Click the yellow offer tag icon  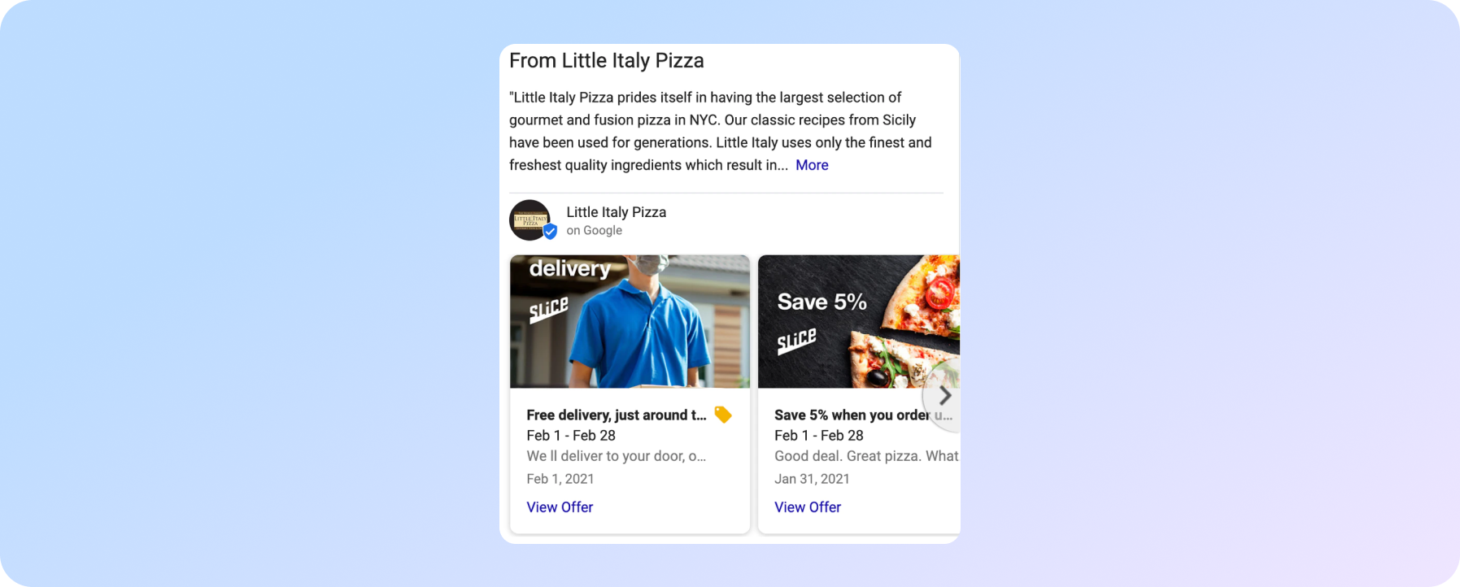(x=722, y=415)
